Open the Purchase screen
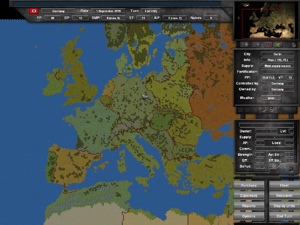300x225 pixels. (x=249, y=185)
